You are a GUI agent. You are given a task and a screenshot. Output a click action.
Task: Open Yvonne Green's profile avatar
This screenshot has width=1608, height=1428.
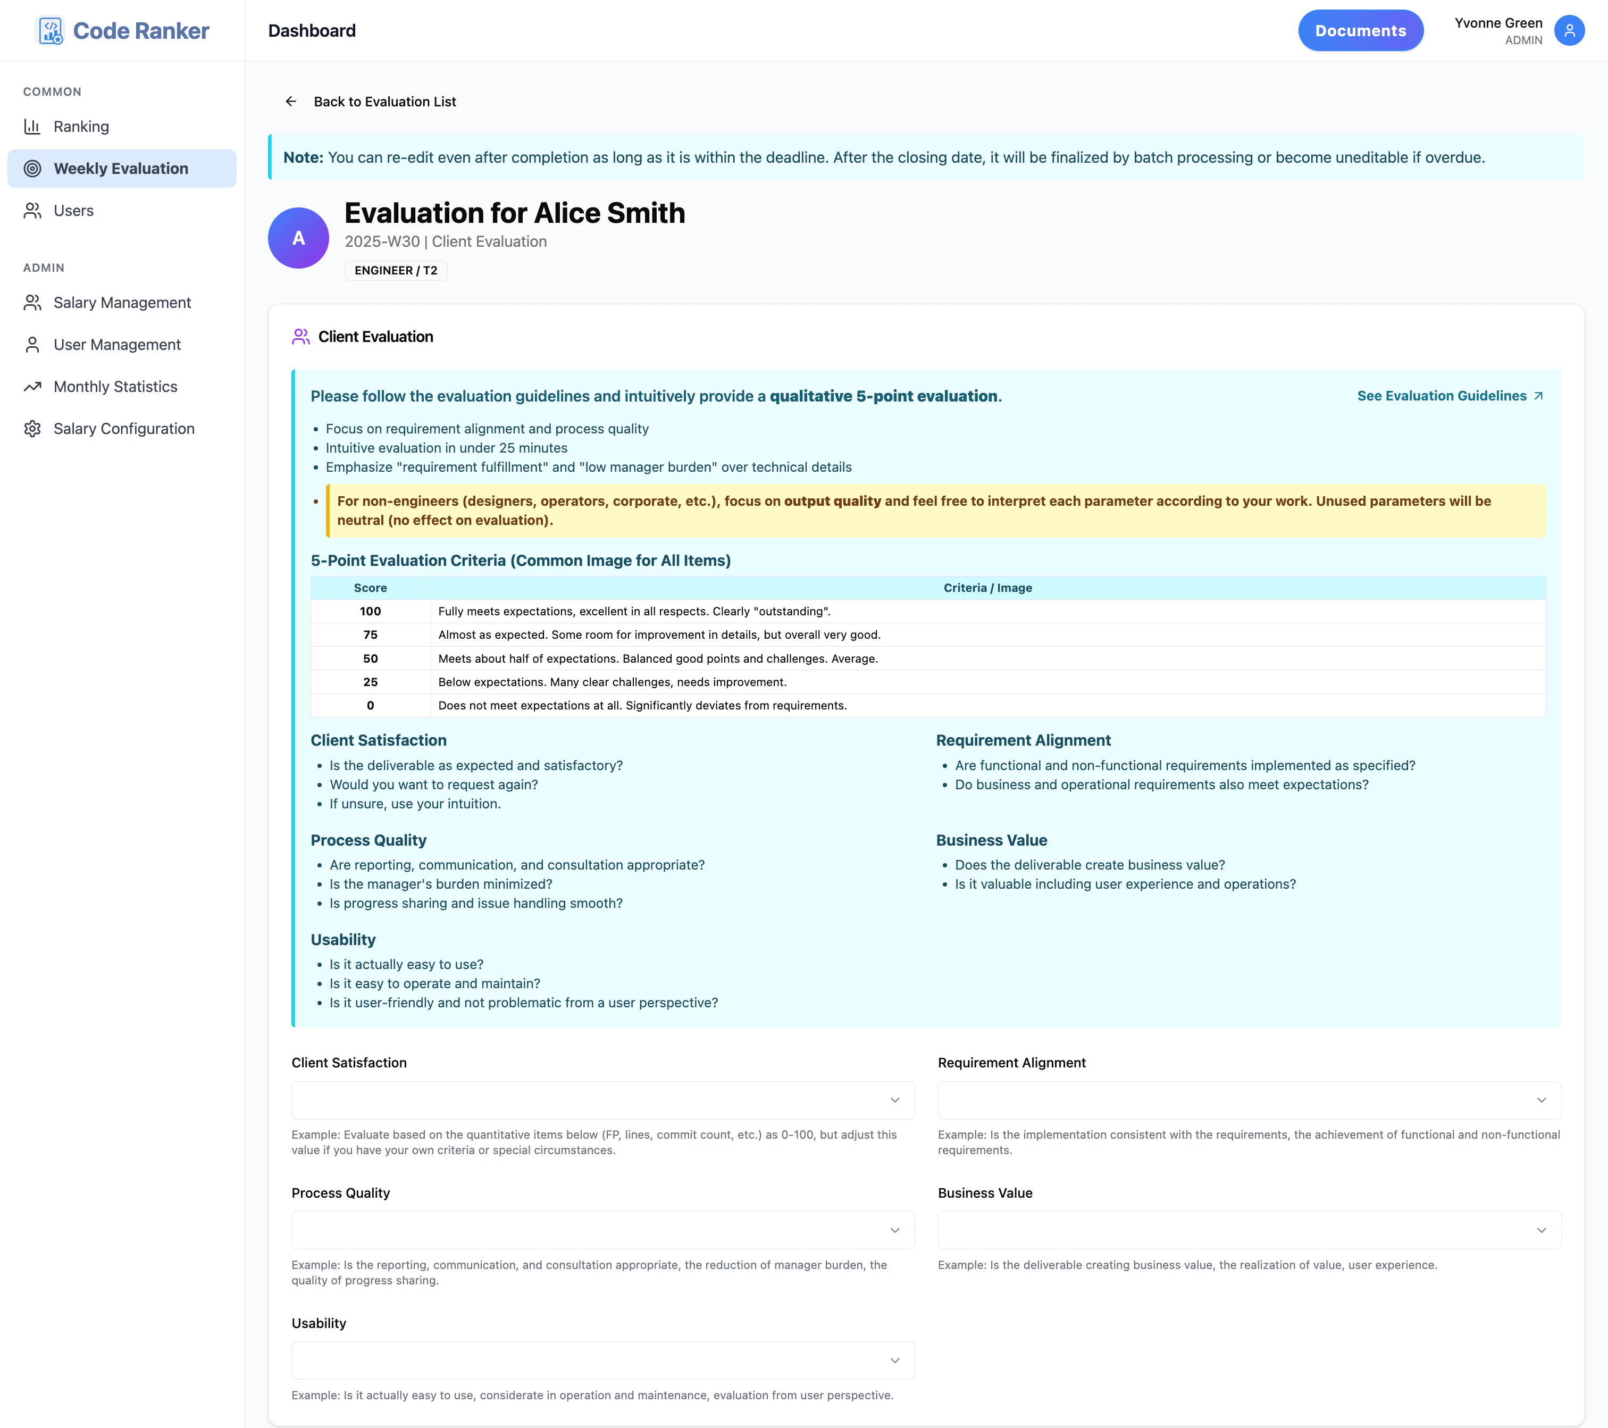point(1570,30)
